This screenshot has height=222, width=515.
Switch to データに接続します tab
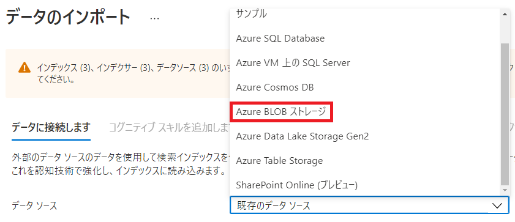click(x=51, y=127)
